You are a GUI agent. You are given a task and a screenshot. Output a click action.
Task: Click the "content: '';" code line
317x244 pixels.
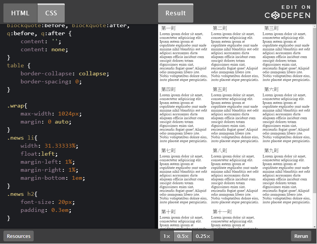(41, 41)
